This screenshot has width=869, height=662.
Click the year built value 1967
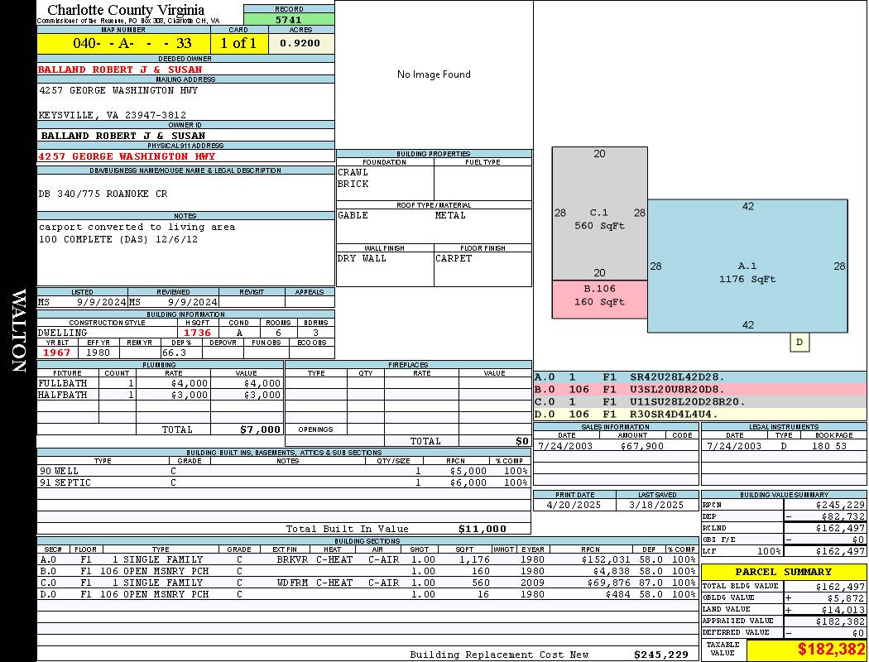56,353
